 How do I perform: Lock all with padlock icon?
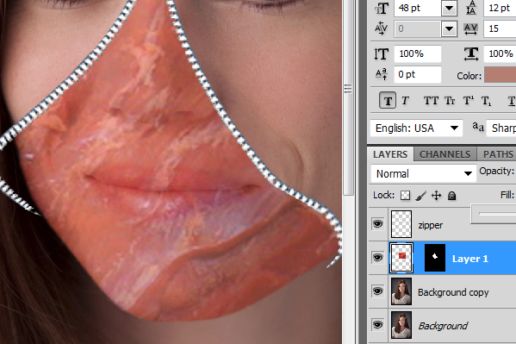(x=452, y=196)
